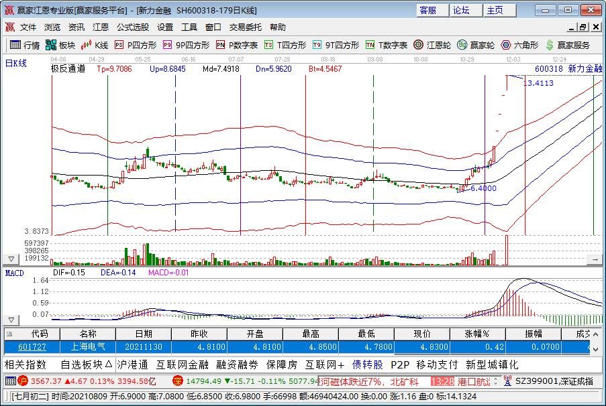Open the 帮助 menu
This screenshot has height=406, width=606.
(x=277, y=27)
